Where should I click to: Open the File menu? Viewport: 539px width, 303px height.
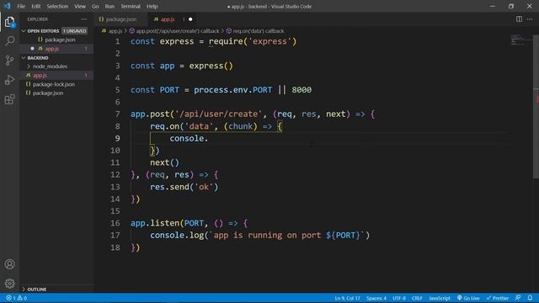(21, 6)
